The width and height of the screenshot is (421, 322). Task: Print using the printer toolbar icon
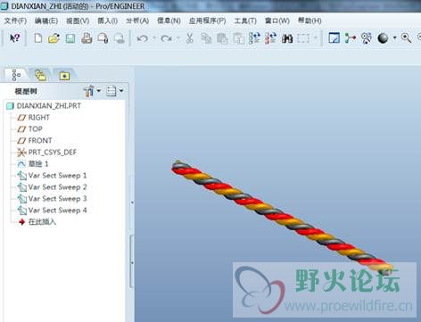(87, 38)
